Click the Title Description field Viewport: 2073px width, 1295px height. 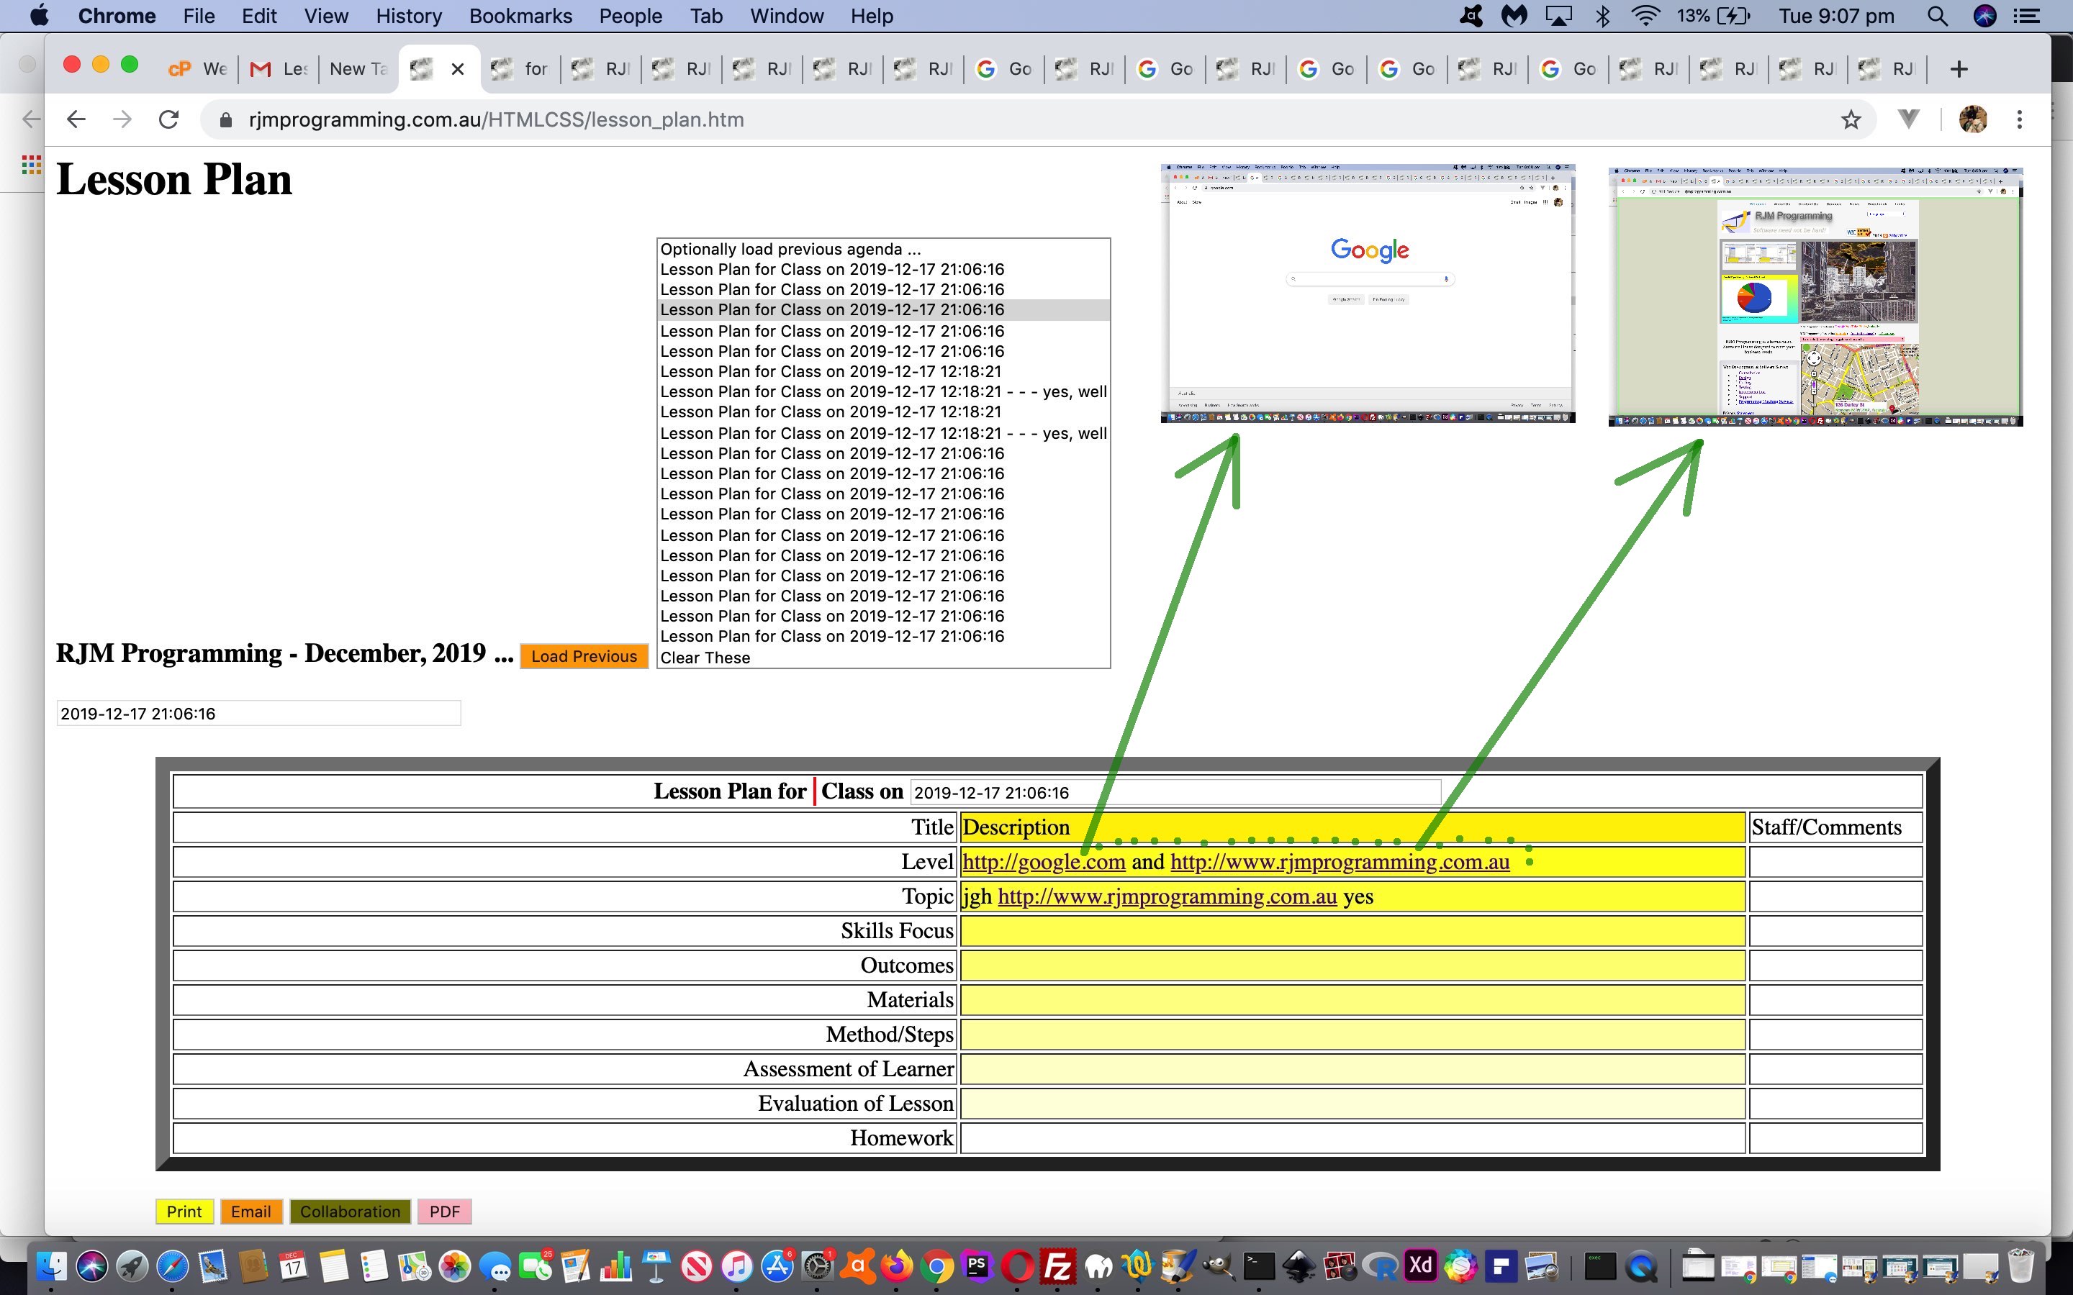click(1350, 825)
